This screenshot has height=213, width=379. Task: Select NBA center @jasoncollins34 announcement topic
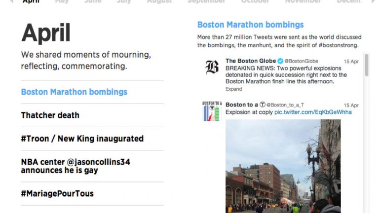point(76,166)
